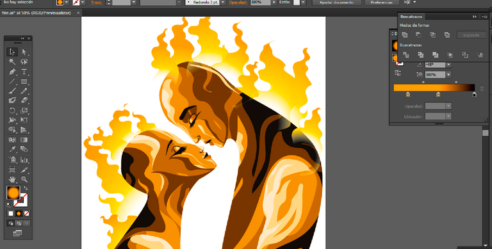Apply Exclude shape mode

coord(447,35)
